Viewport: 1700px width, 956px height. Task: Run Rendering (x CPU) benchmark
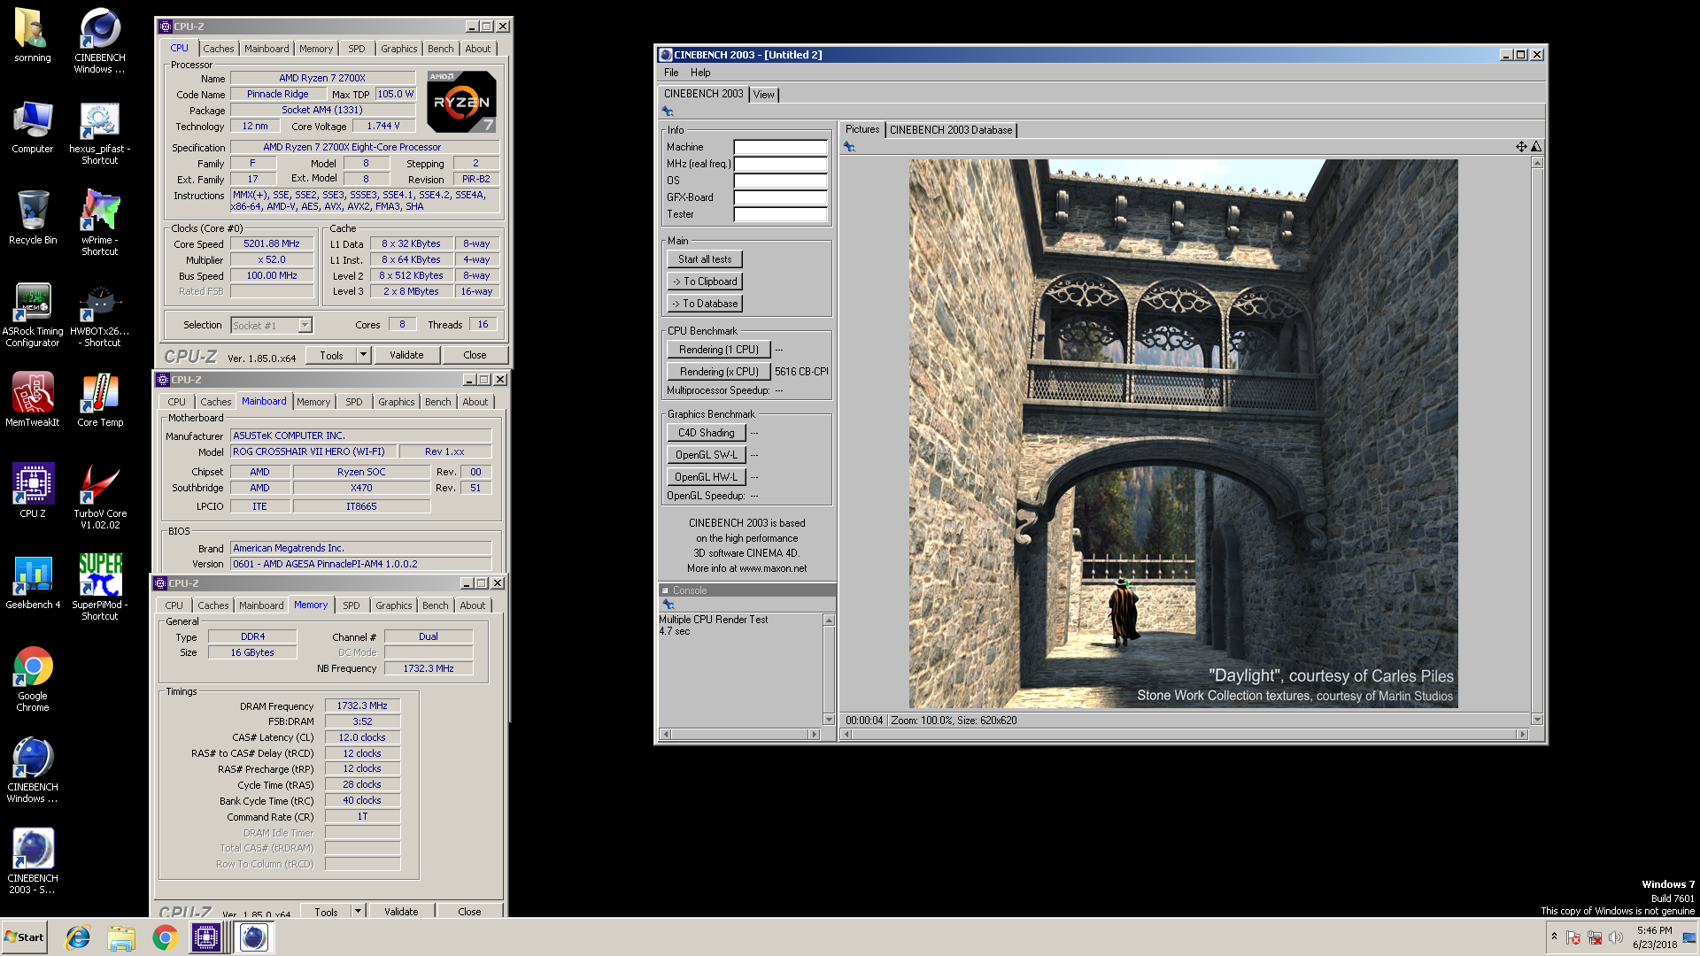click(719, 372)
